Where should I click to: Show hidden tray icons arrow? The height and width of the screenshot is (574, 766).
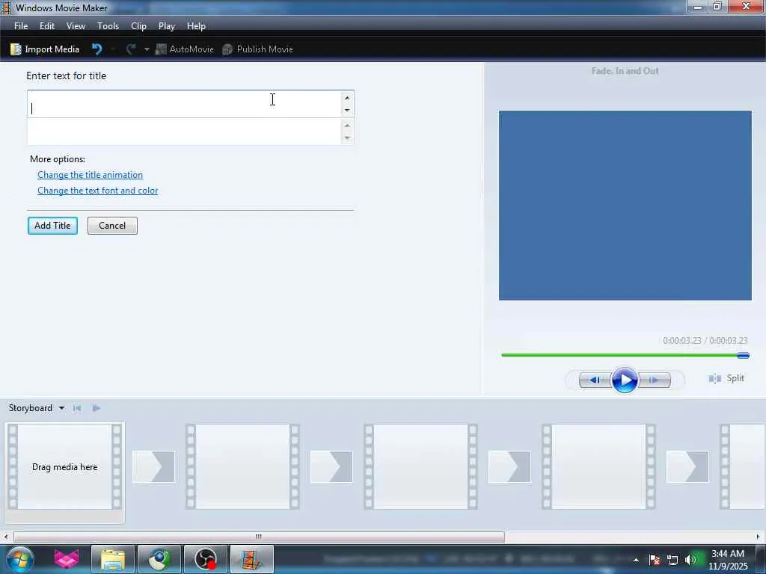coord(636,561)
